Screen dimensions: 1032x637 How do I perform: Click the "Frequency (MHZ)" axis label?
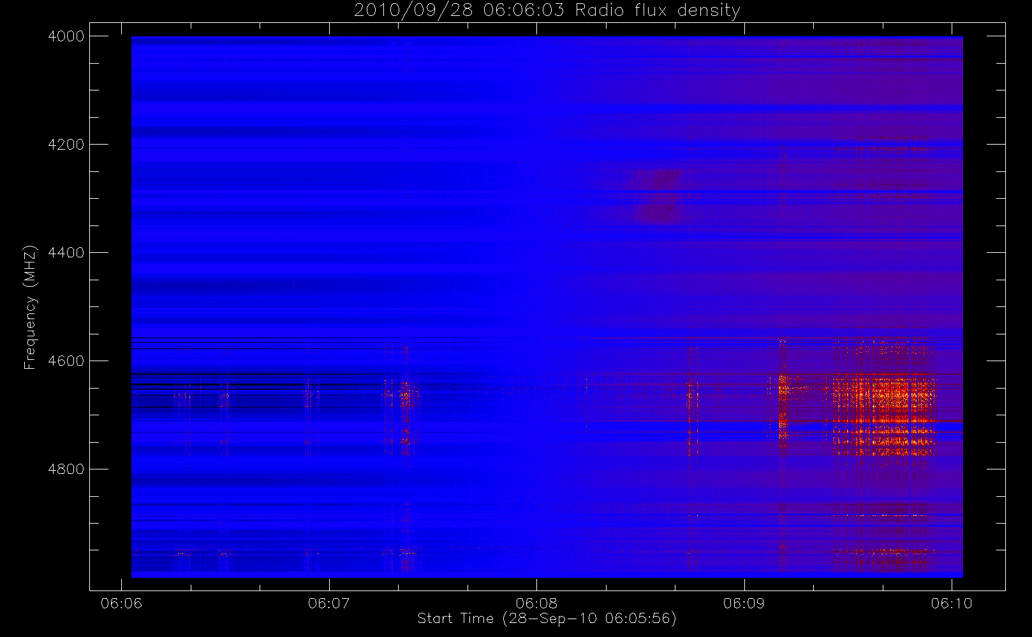pyautogui.click(x=29, y=307)
